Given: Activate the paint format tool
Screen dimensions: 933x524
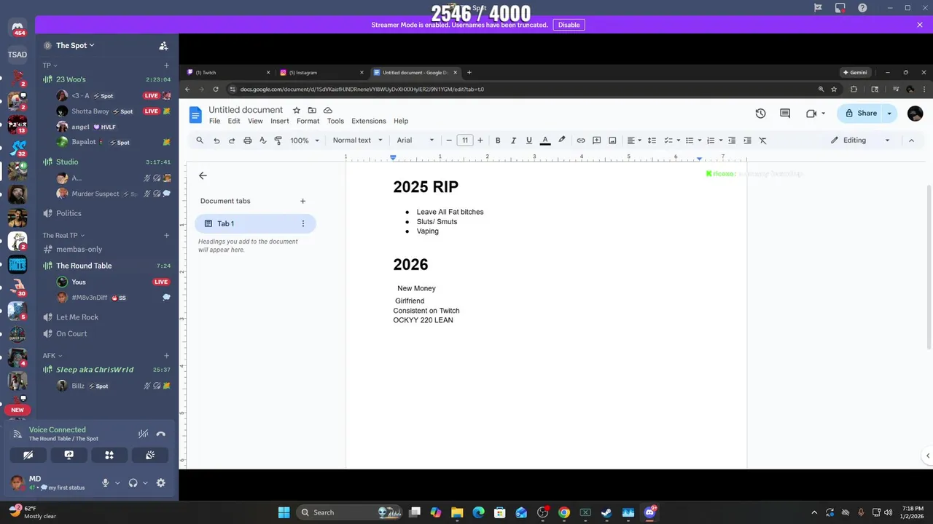Looking at the screenshot, I should pos(278,140).
